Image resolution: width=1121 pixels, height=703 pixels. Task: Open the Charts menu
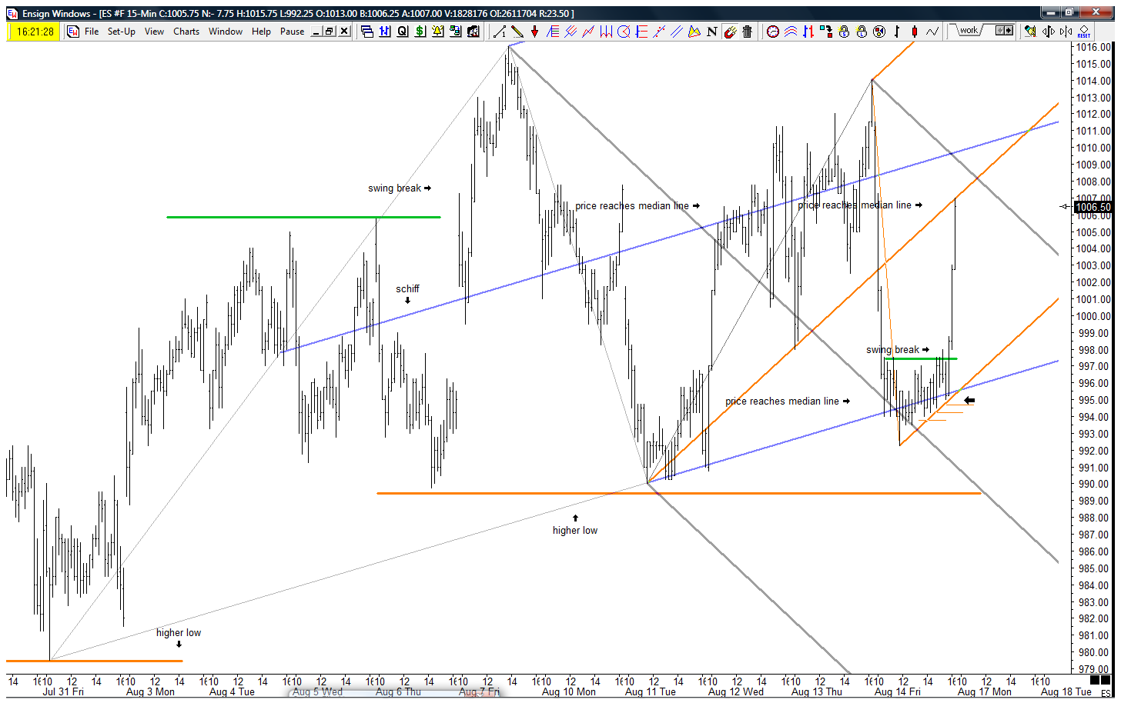[x=186, y=32]
